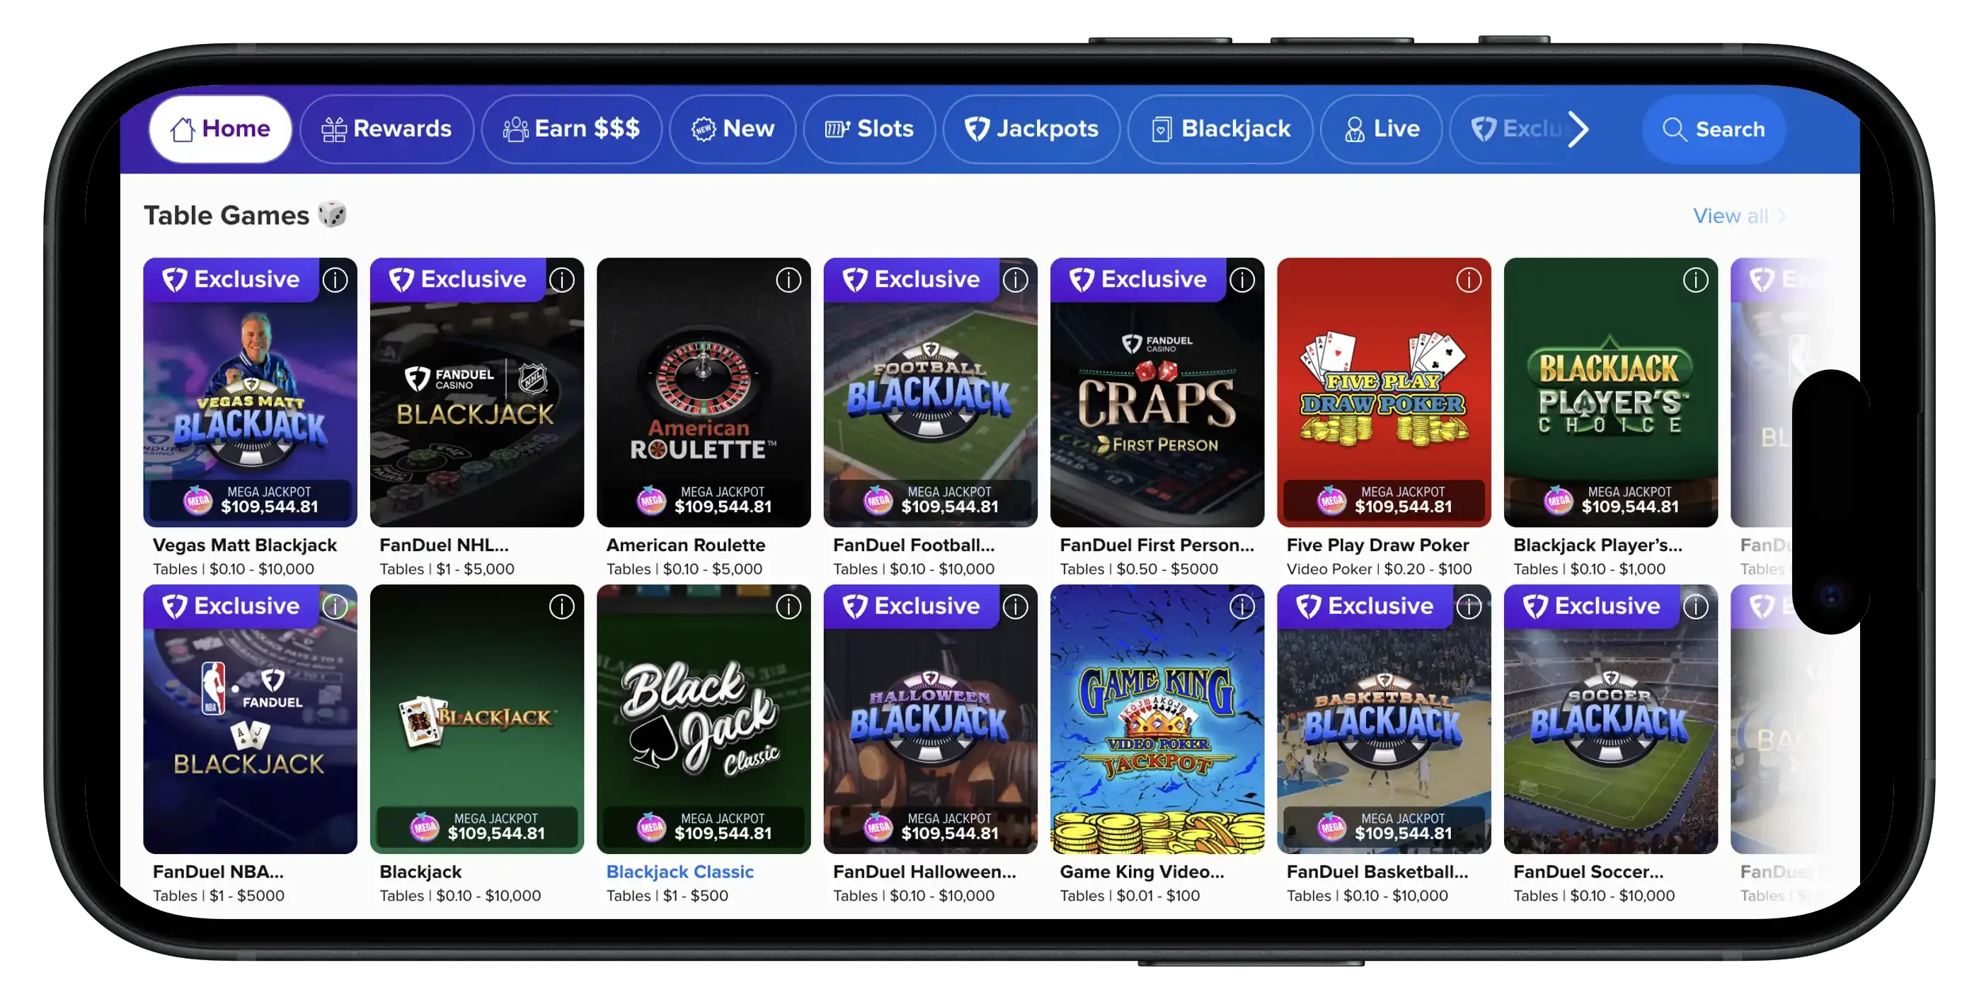Select the Home icon in the navigation bar
The height and width of the screenshot is (1004, 1979).
click(x=182, y=129)
